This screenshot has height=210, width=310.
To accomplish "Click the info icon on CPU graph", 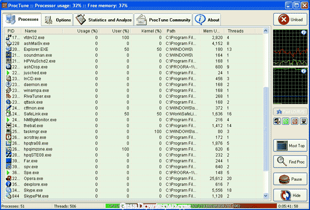I will (304, 33).
